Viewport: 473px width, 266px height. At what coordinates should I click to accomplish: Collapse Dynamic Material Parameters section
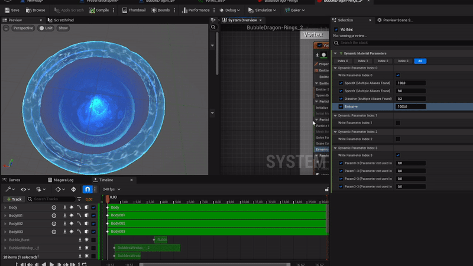pyautogui.click(x=335, y=53)
